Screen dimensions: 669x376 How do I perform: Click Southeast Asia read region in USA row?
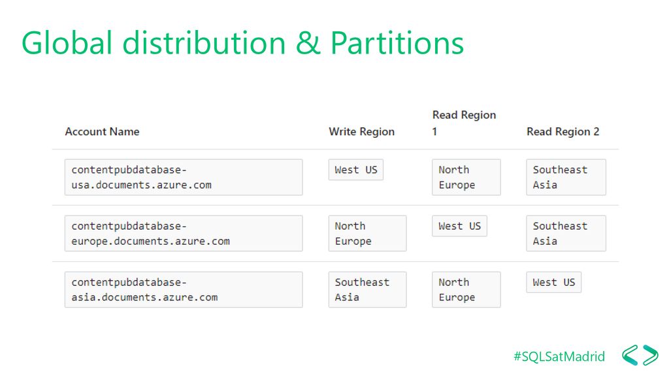566,178
